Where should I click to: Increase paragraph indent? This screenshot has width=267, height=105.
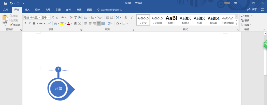[x=112, y=17]
